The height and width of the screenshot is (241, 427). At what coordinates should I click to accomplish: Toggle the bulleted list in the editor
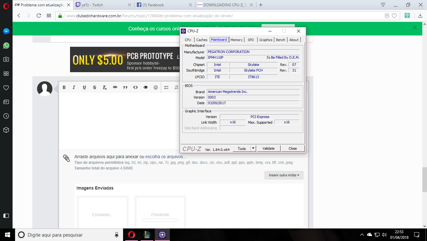coord(166,87)
